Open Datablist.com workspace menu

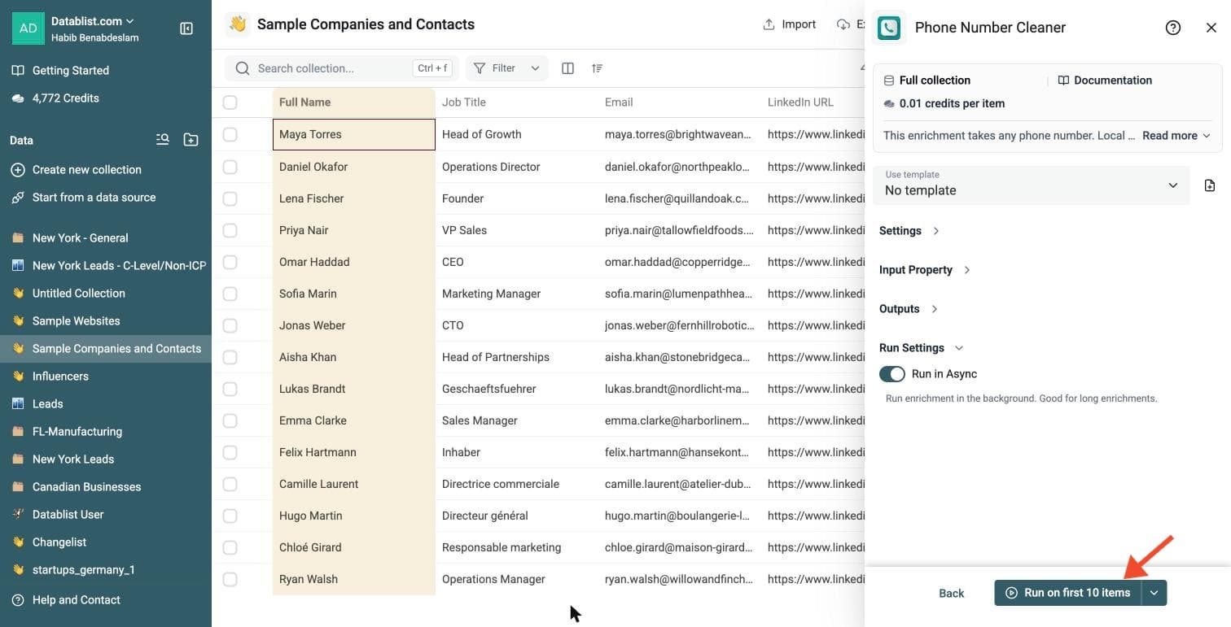[93, 21]
